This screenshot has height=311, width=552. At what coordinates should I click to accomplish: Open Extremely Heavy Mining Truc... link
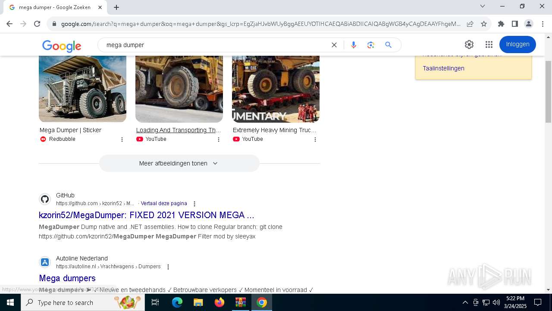click(x=274, y=130)
